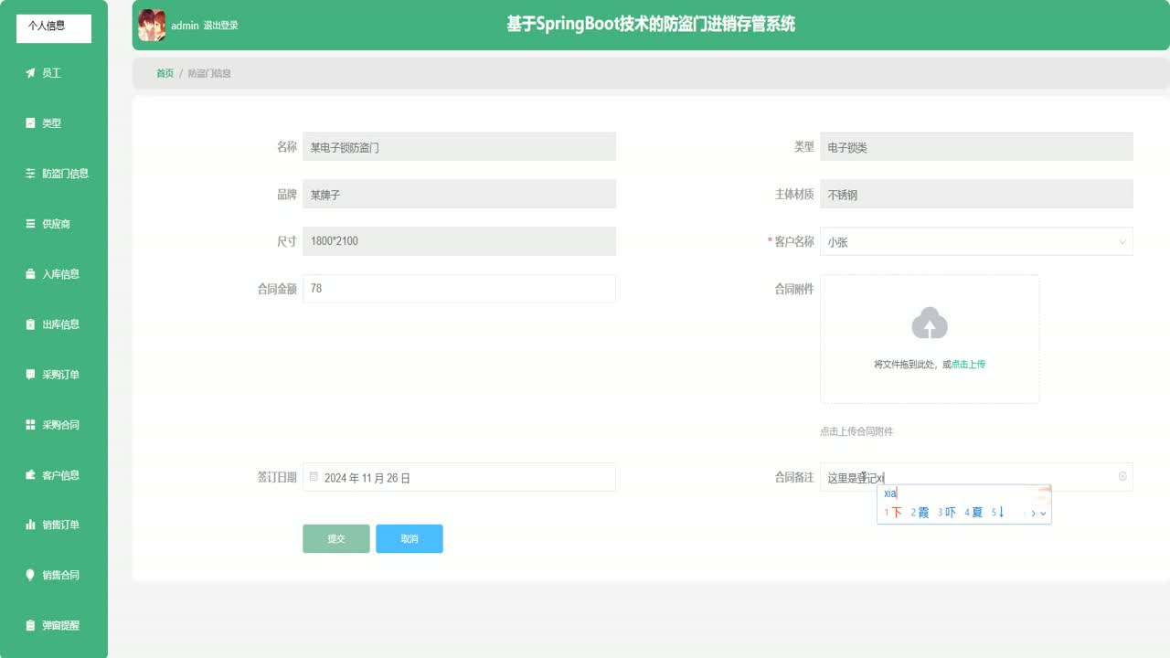Click the 客户信息 icon in sidebar
Viewport: 1170px width, 658px height.
(x=30, y=475)
